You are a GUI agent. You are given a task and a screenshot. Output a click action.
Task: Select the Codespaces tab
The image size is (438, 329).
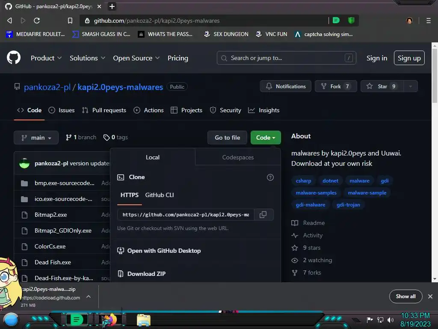(238, 157)
